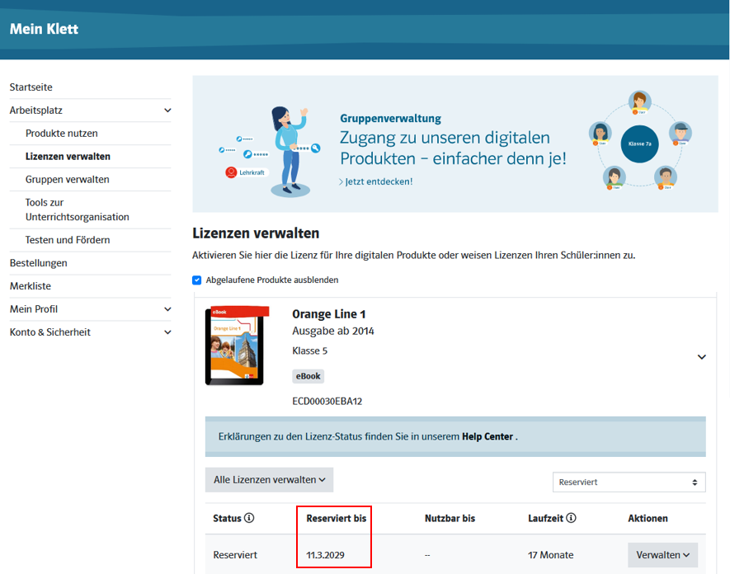This screenshot has height=574, width=730.
Task: Click the Orange Line 1 eBook cover
Action: click(237, 346)
